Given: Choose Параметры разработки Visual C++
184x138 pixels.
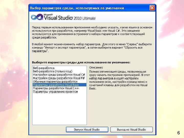Looking at the screenshot, I should 56,88.
